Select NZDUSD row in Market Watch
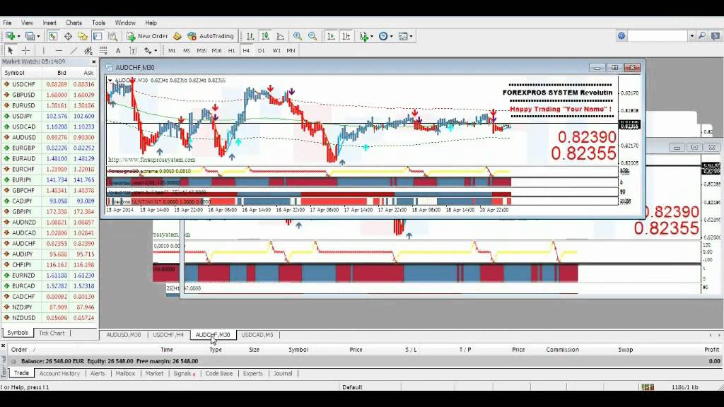 49,317
